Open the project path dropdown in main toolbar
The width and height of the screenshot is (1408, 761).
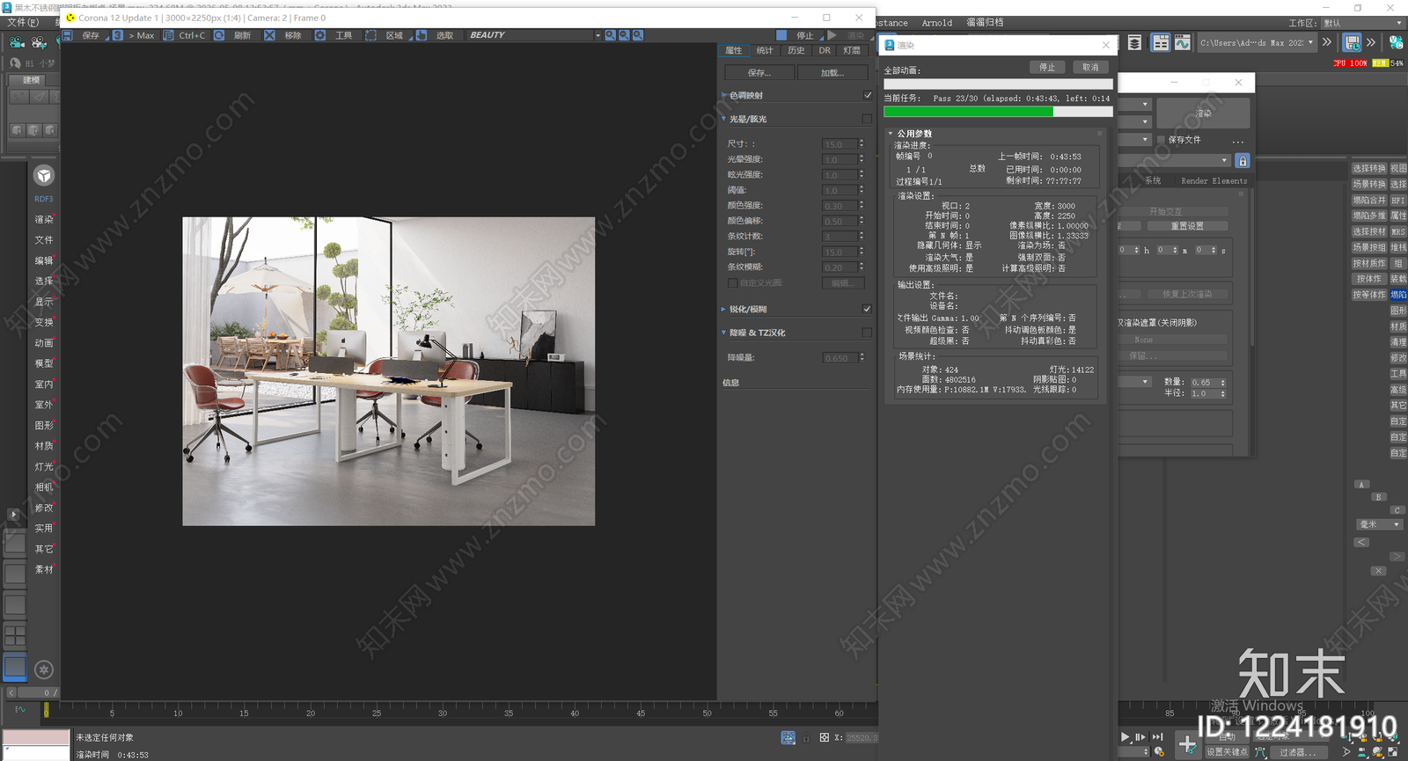click(x=1310, y=42)
